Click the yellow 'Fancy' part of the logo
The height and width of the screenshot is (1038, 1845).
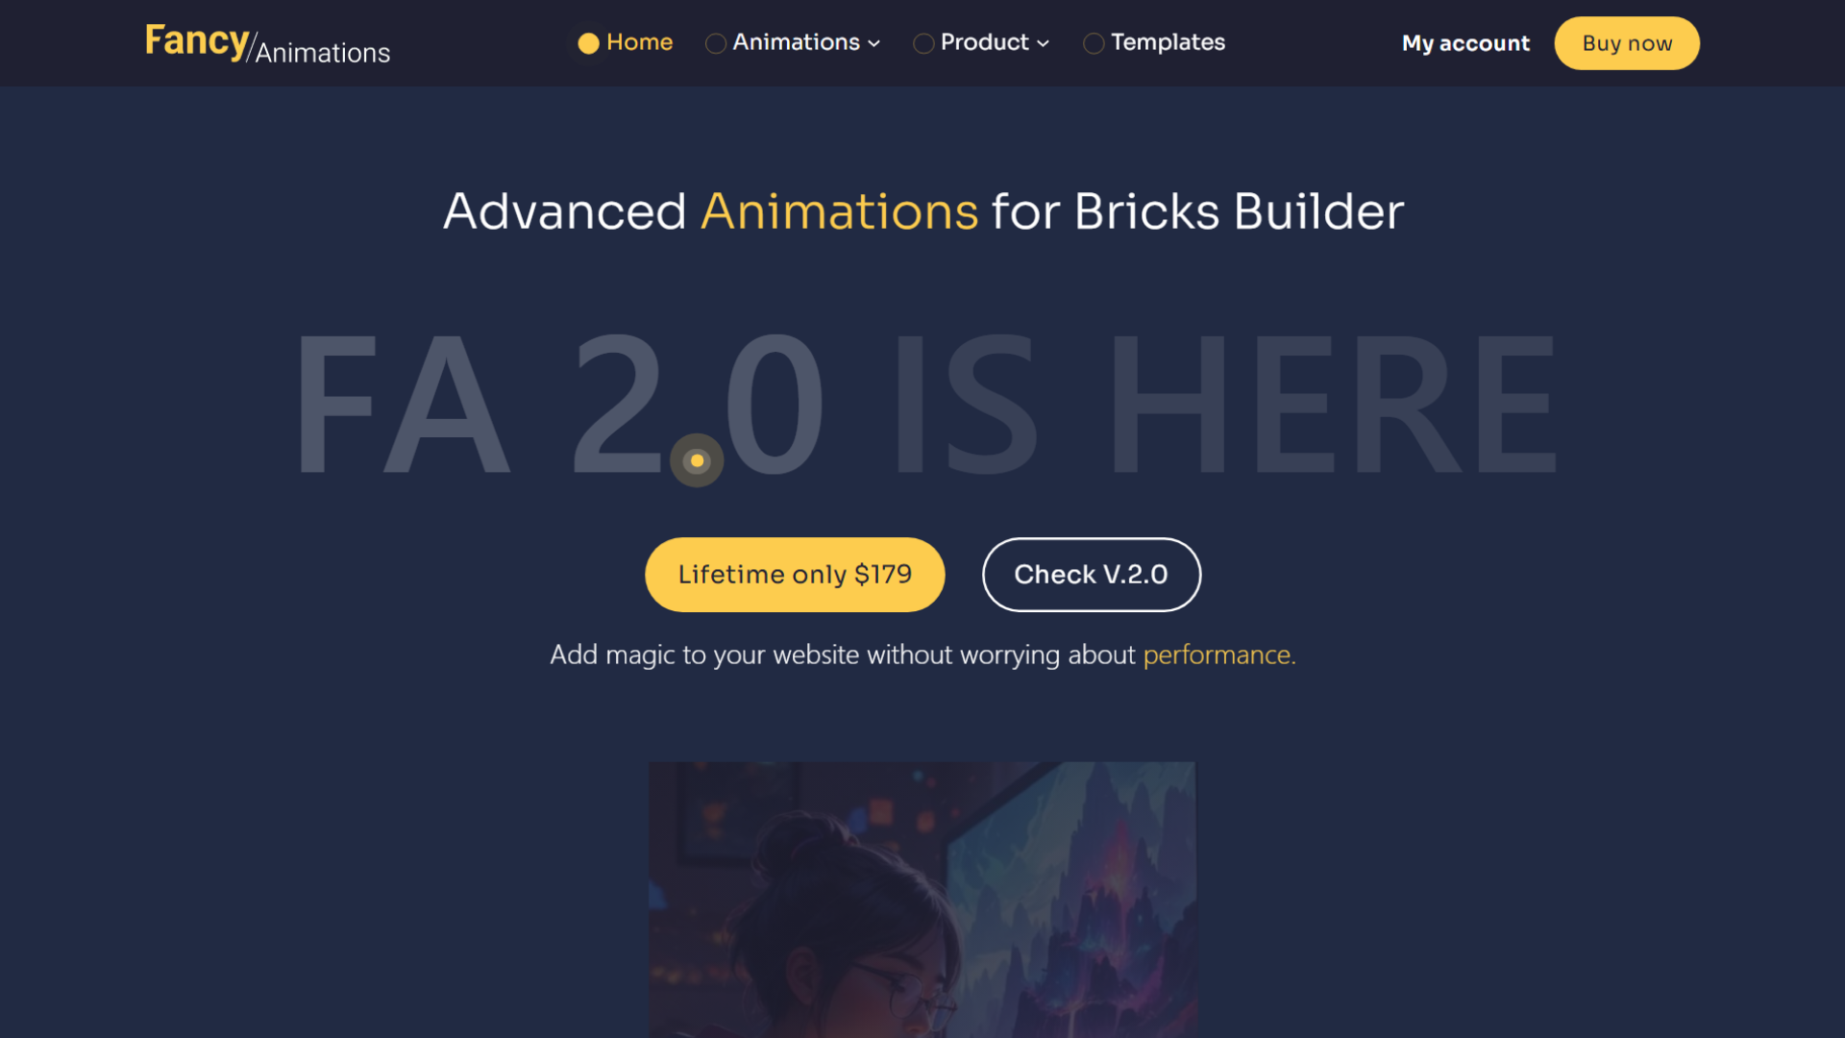[195, 39]
